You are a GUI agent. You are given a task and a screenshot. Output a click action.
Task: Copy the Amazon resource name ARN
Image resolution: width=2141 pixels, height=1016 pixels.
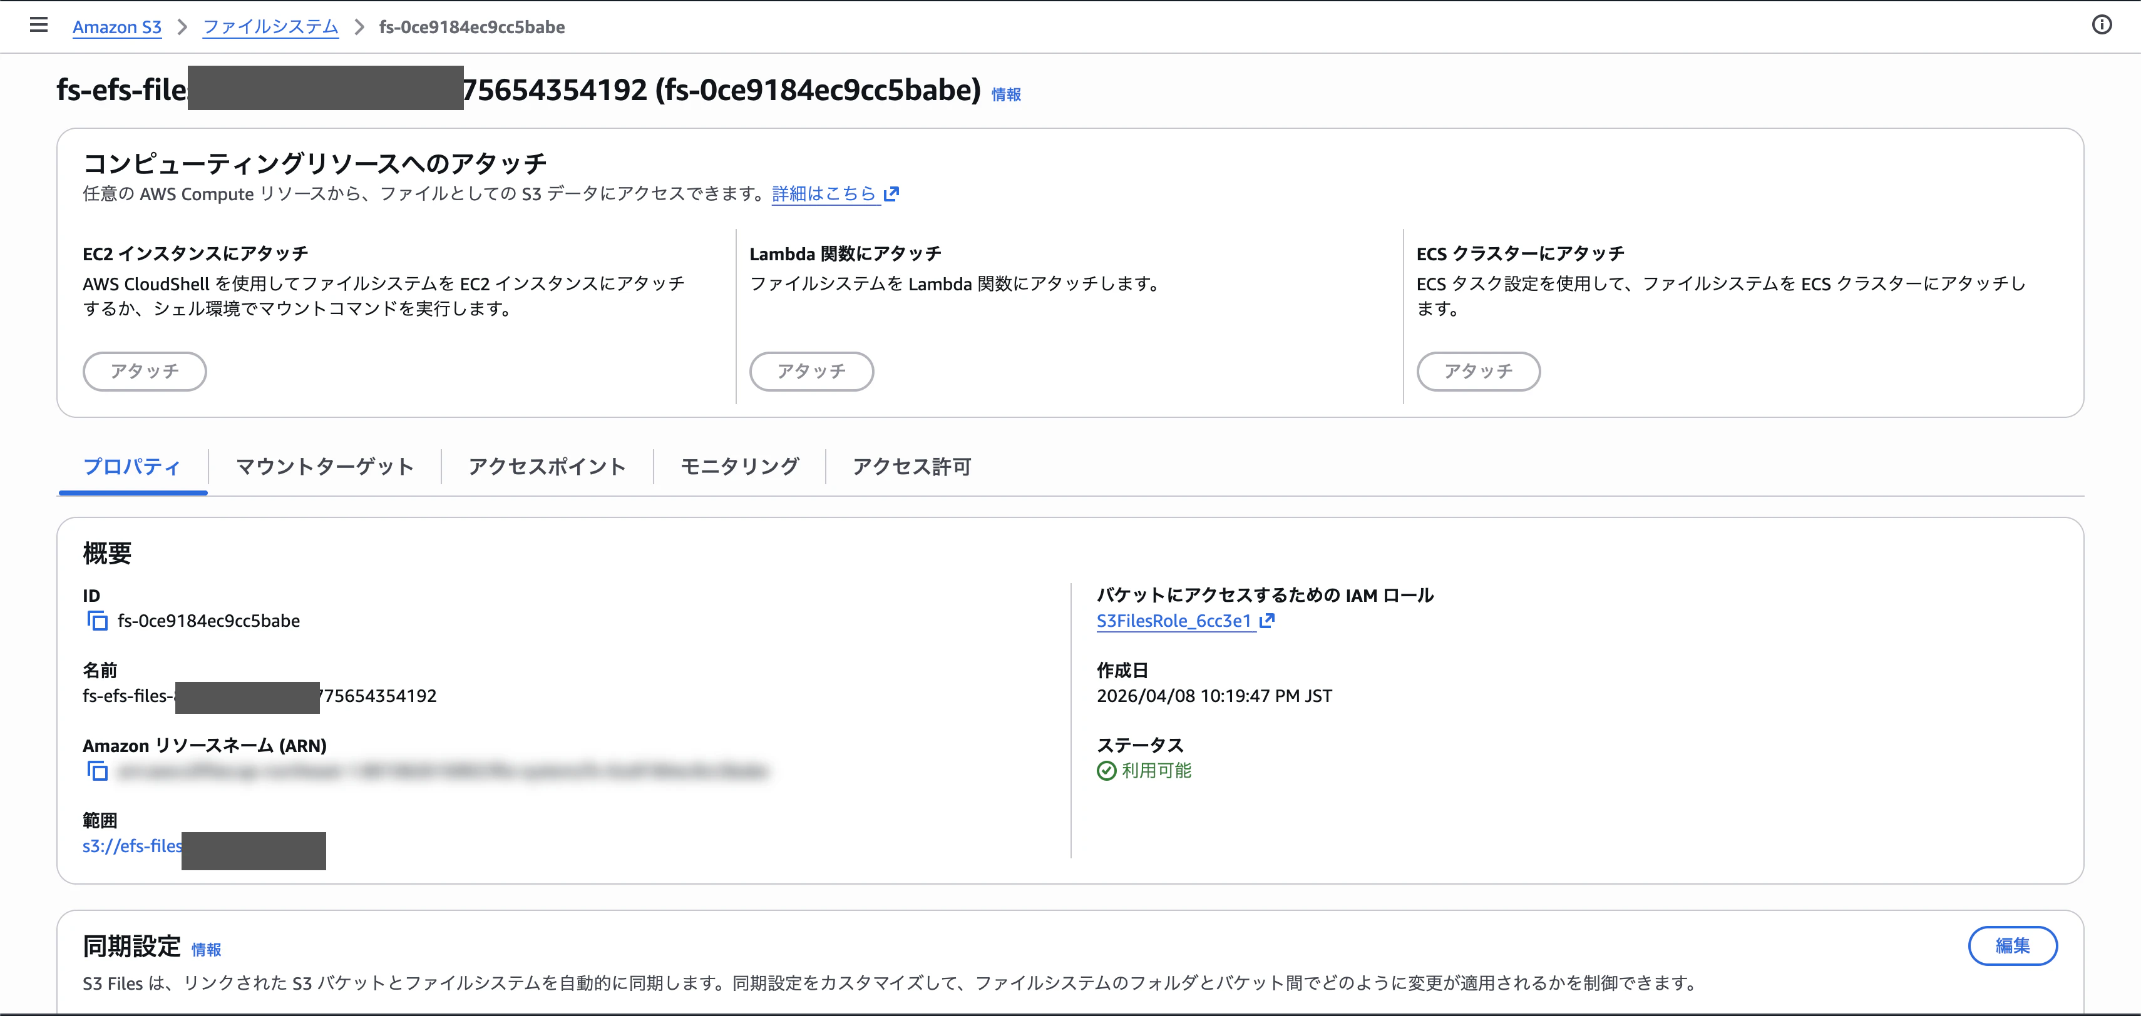pyautogui.click(x=97, y=771)
